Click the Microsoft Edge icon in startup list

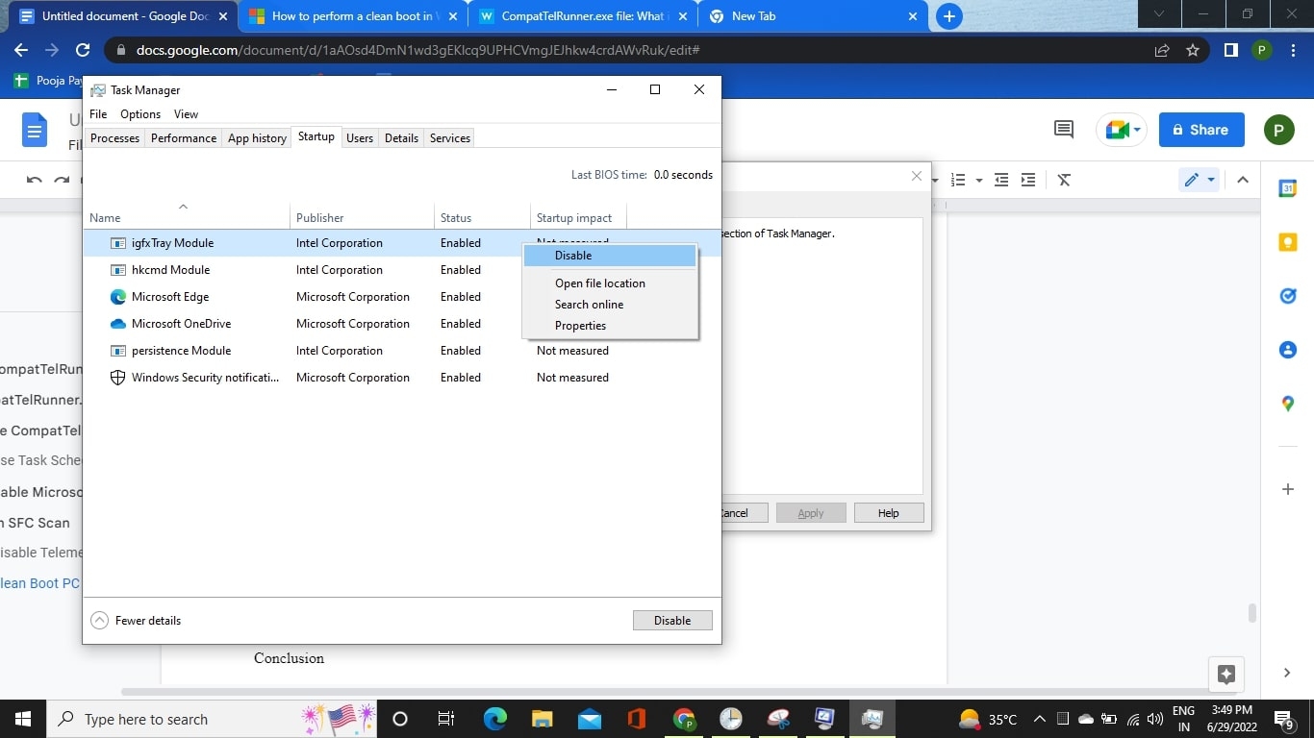[118, 297]
